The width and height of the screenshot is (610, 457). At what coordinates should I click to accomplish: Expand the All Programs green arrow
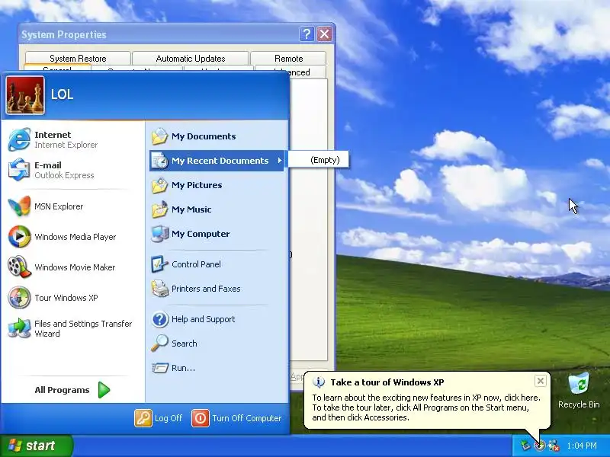104,390
